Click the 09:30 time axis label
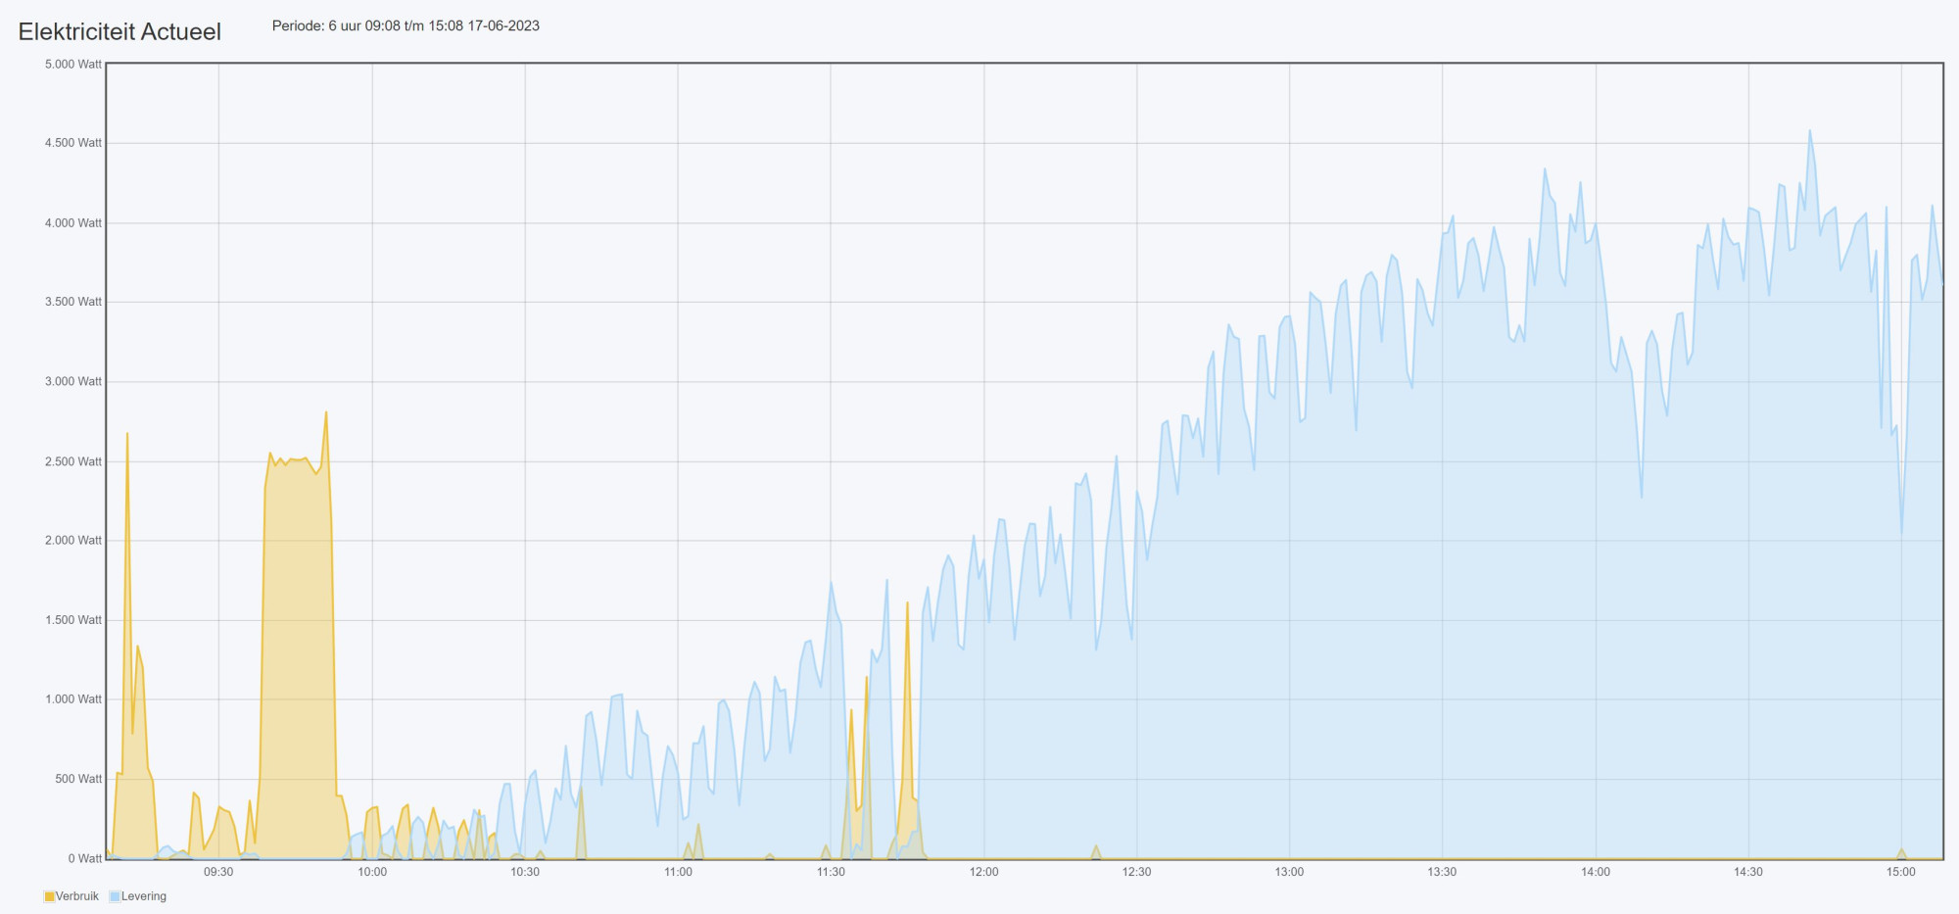 click(x=218, y=872)
